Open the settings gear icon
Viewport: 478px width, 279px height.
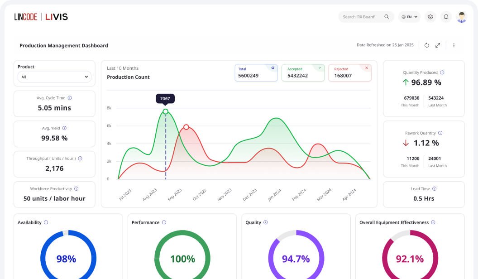430,17
